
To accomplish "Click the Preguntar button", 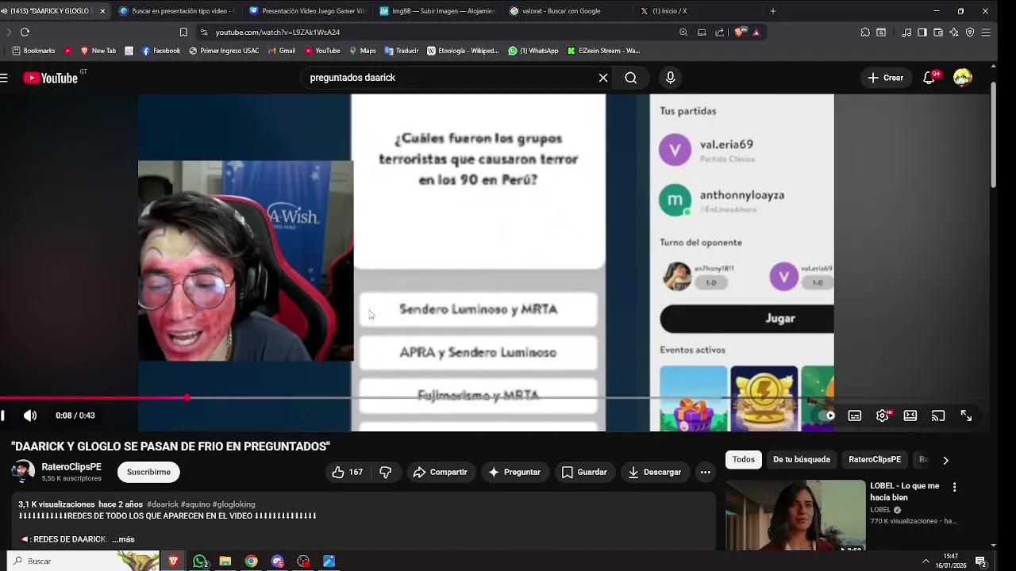I will [514, 472].
